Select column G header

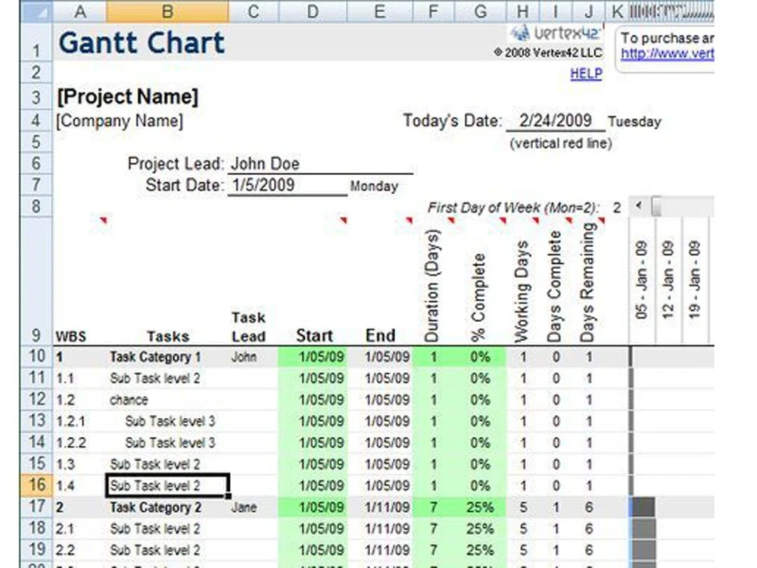pyautogui.click(x=480, y=11)
